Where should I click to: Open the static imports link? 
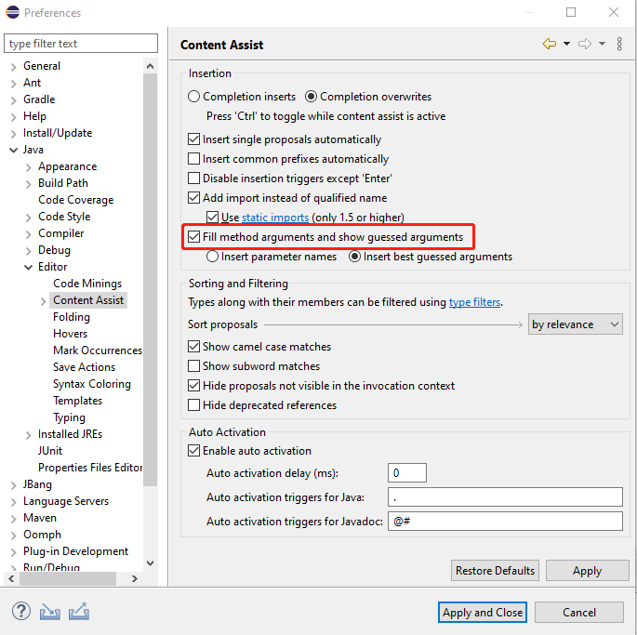point(275,218)
